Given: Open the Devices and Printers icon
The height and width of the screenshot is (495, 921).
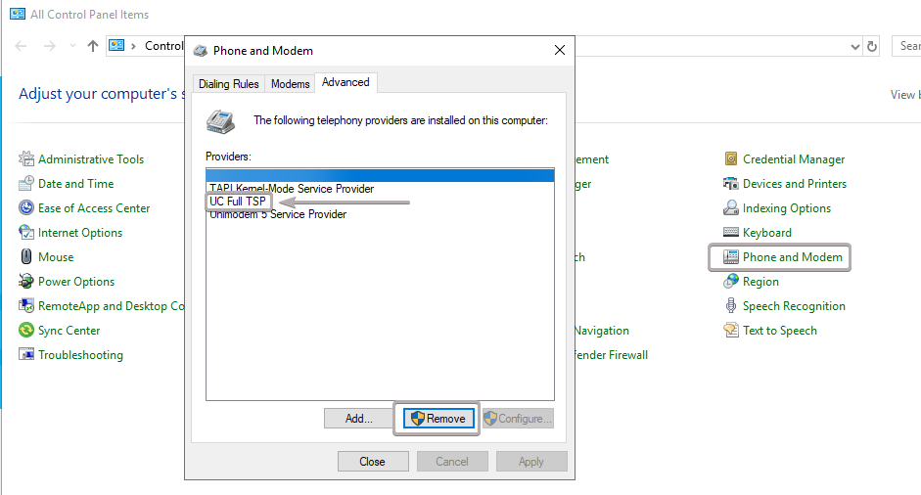Looking at the screenshot, I should [x=731, y=184].
